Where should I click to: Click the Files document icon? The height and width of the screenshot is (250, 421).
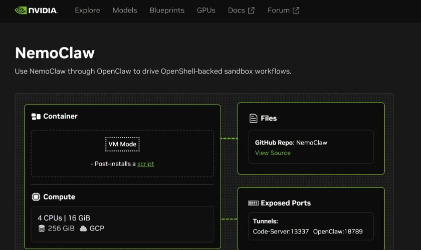254,118
